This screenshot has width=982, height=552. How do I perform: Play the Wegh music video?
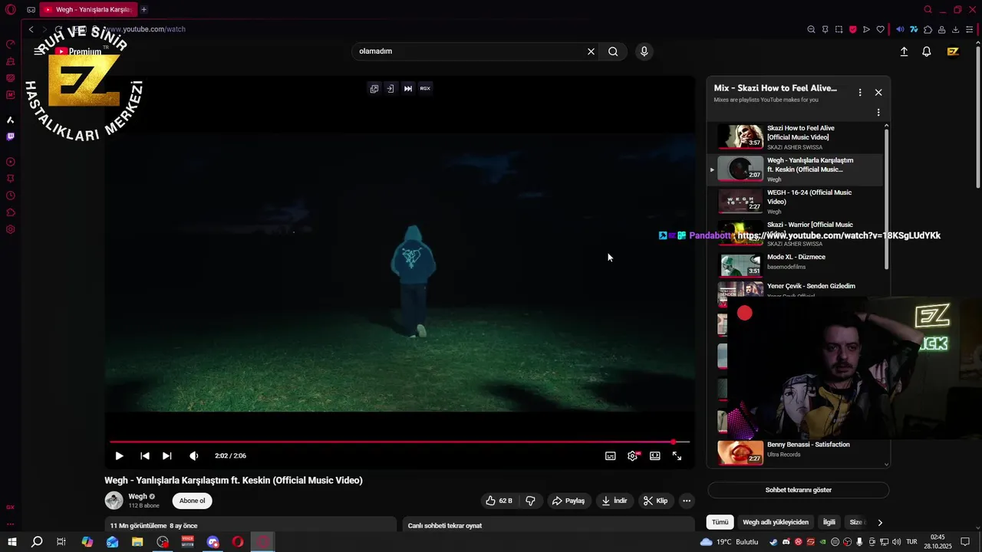[119, 455]
